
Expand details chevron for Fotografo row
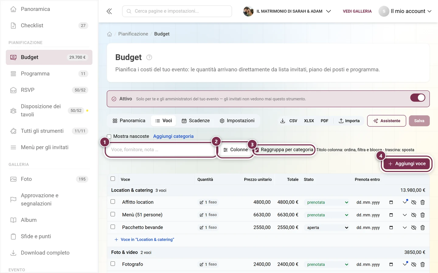tap(405, 264)
